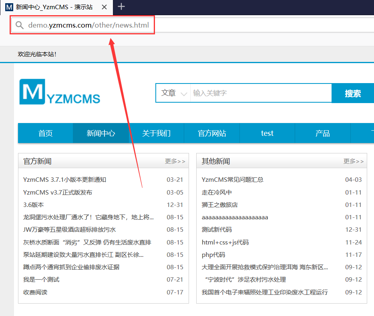Open article YzmCMS常见问题汇总
The height and width of the screenshot is (316, 374).
point(233,180)
